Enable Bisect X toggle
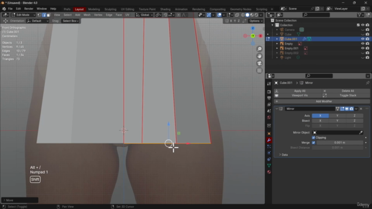The width and height of the screenshot is (372, 209). point(320,121)
